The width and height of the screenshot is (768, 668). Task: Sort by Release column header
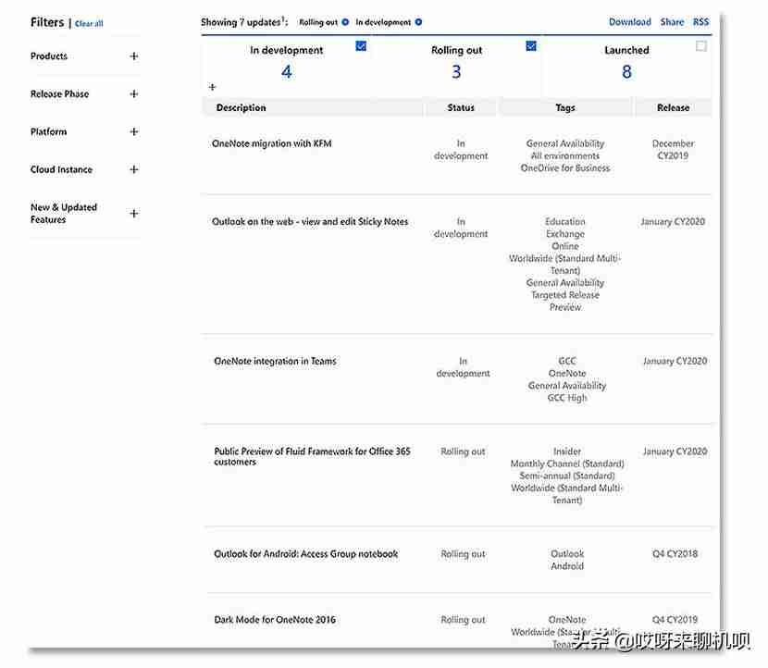click(673, 107)
